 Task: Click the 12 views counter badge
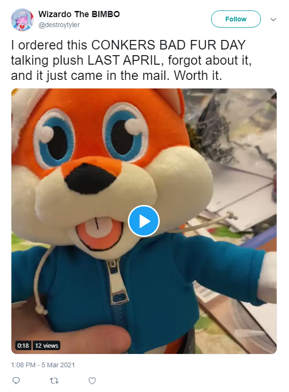tap(47, 345)
